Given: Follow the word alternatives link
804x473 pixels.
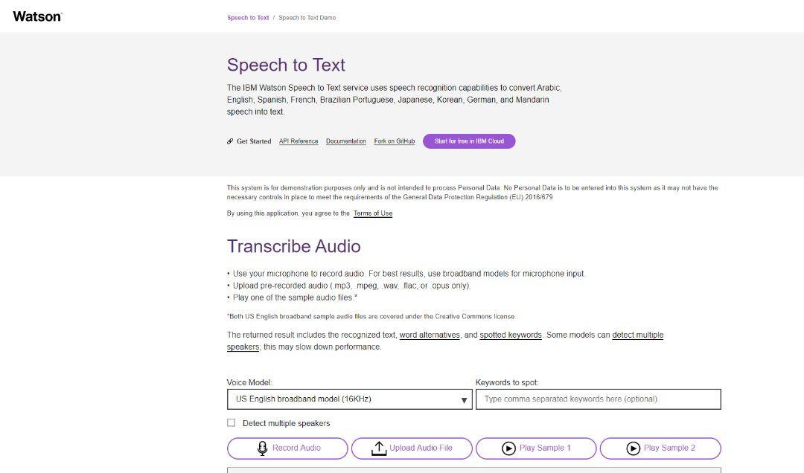Looking at the screenshot, I should pyautogui.click(x=430, y=335).
